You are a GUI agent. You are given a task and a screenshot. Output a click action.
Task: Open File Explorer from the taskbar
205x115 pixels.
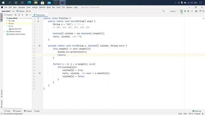(36, 3)
